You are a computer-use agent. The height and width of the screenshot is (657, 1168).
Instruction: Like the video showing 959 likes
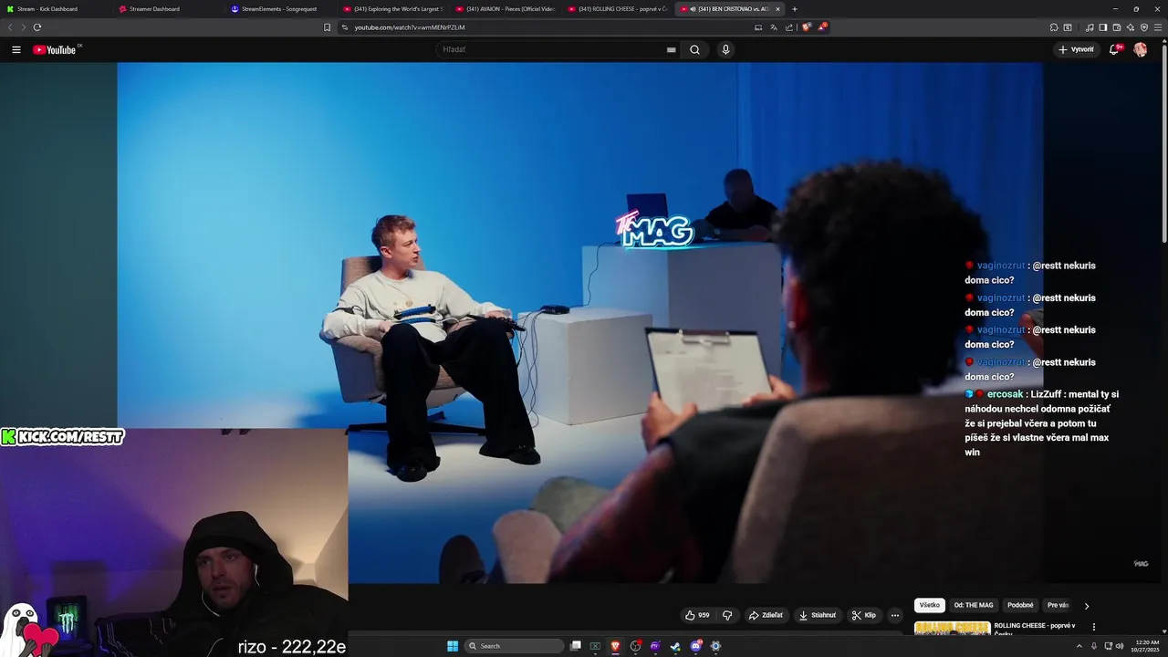[x=698, y=615]
